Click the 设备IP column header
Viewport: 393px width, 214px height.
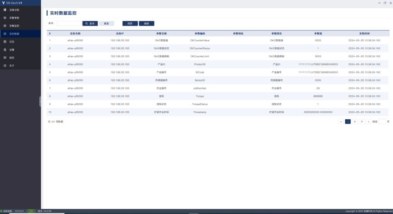point(120,34)
